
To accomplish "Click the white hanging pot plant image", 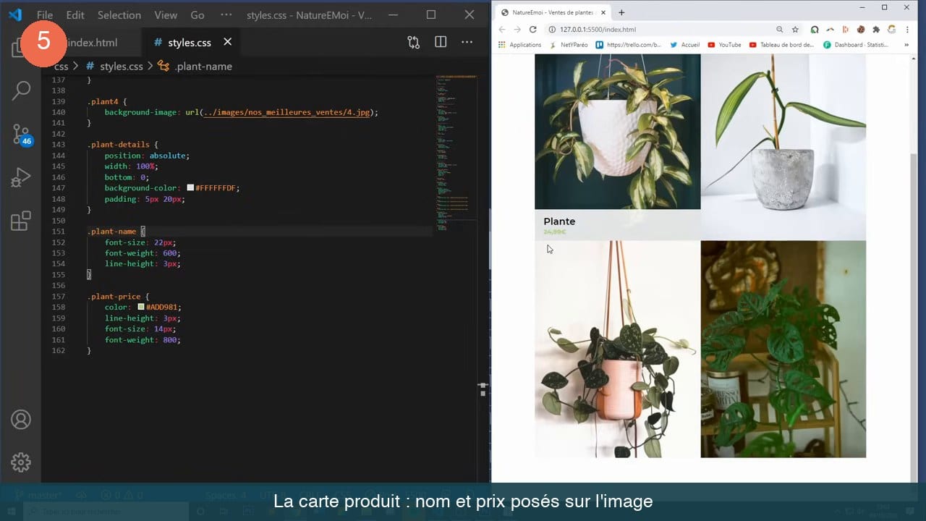I will (x=617, y=132).
